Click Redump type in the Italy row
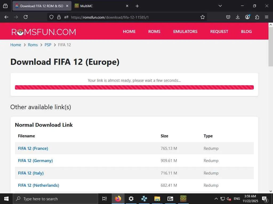 [211, 173]
